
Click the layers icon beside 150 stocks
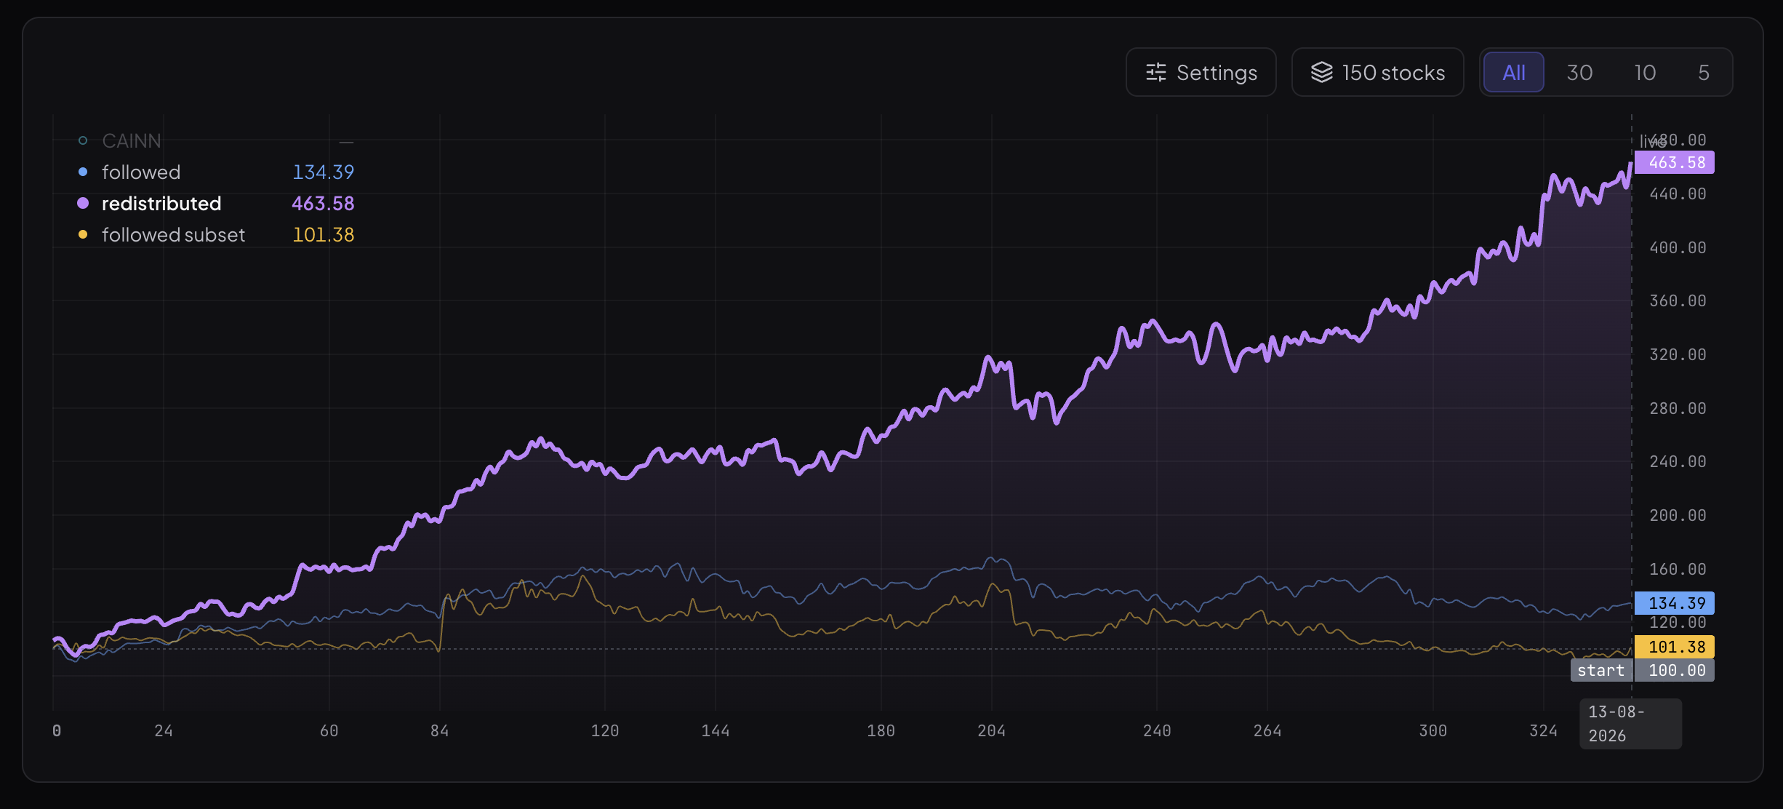coord(1321,72)
